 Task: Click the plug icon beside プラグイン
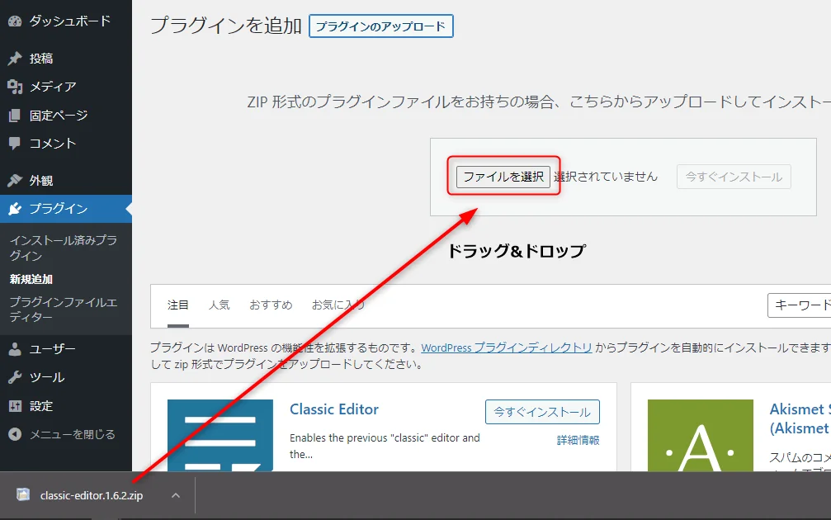[x=15, y=209]
